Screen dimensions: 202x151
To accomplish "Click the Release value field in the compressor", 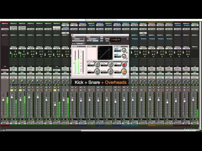I will 104,73.
